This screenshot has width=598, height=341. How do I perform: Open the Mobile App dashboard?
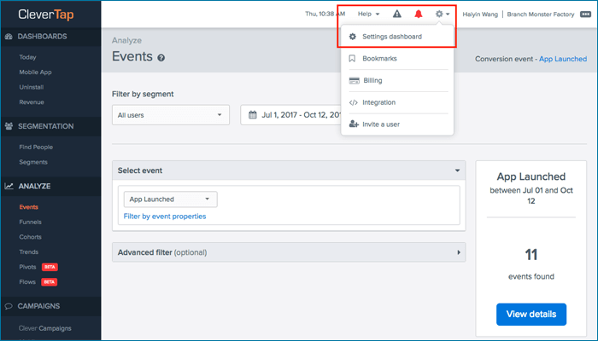pos(36,72)
